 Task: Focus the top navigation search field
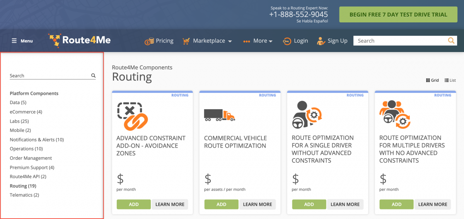(x=400, y=40)
